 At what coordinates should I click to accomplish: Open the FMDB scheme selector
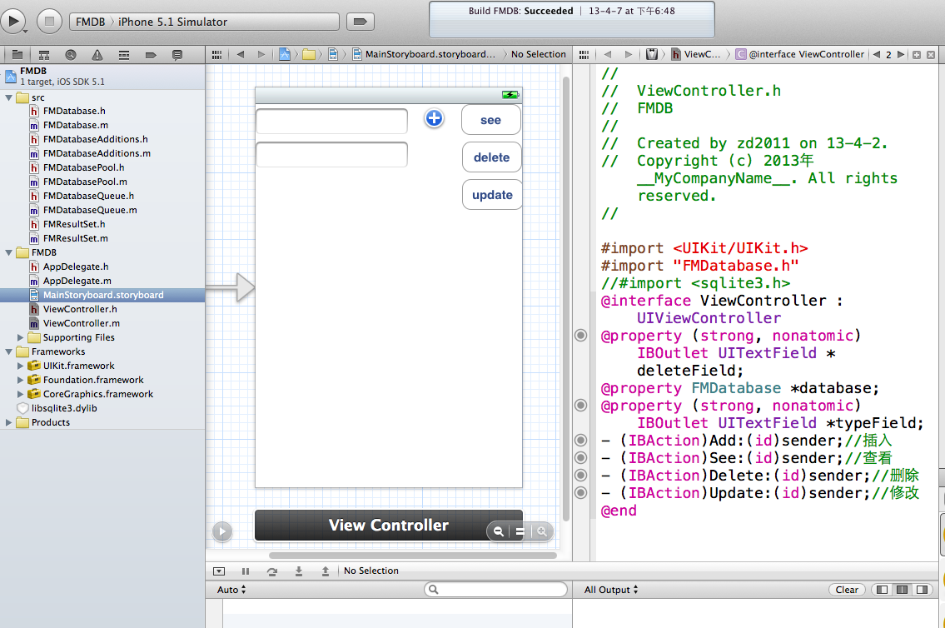pyautogui.click(x=91, y=22)
